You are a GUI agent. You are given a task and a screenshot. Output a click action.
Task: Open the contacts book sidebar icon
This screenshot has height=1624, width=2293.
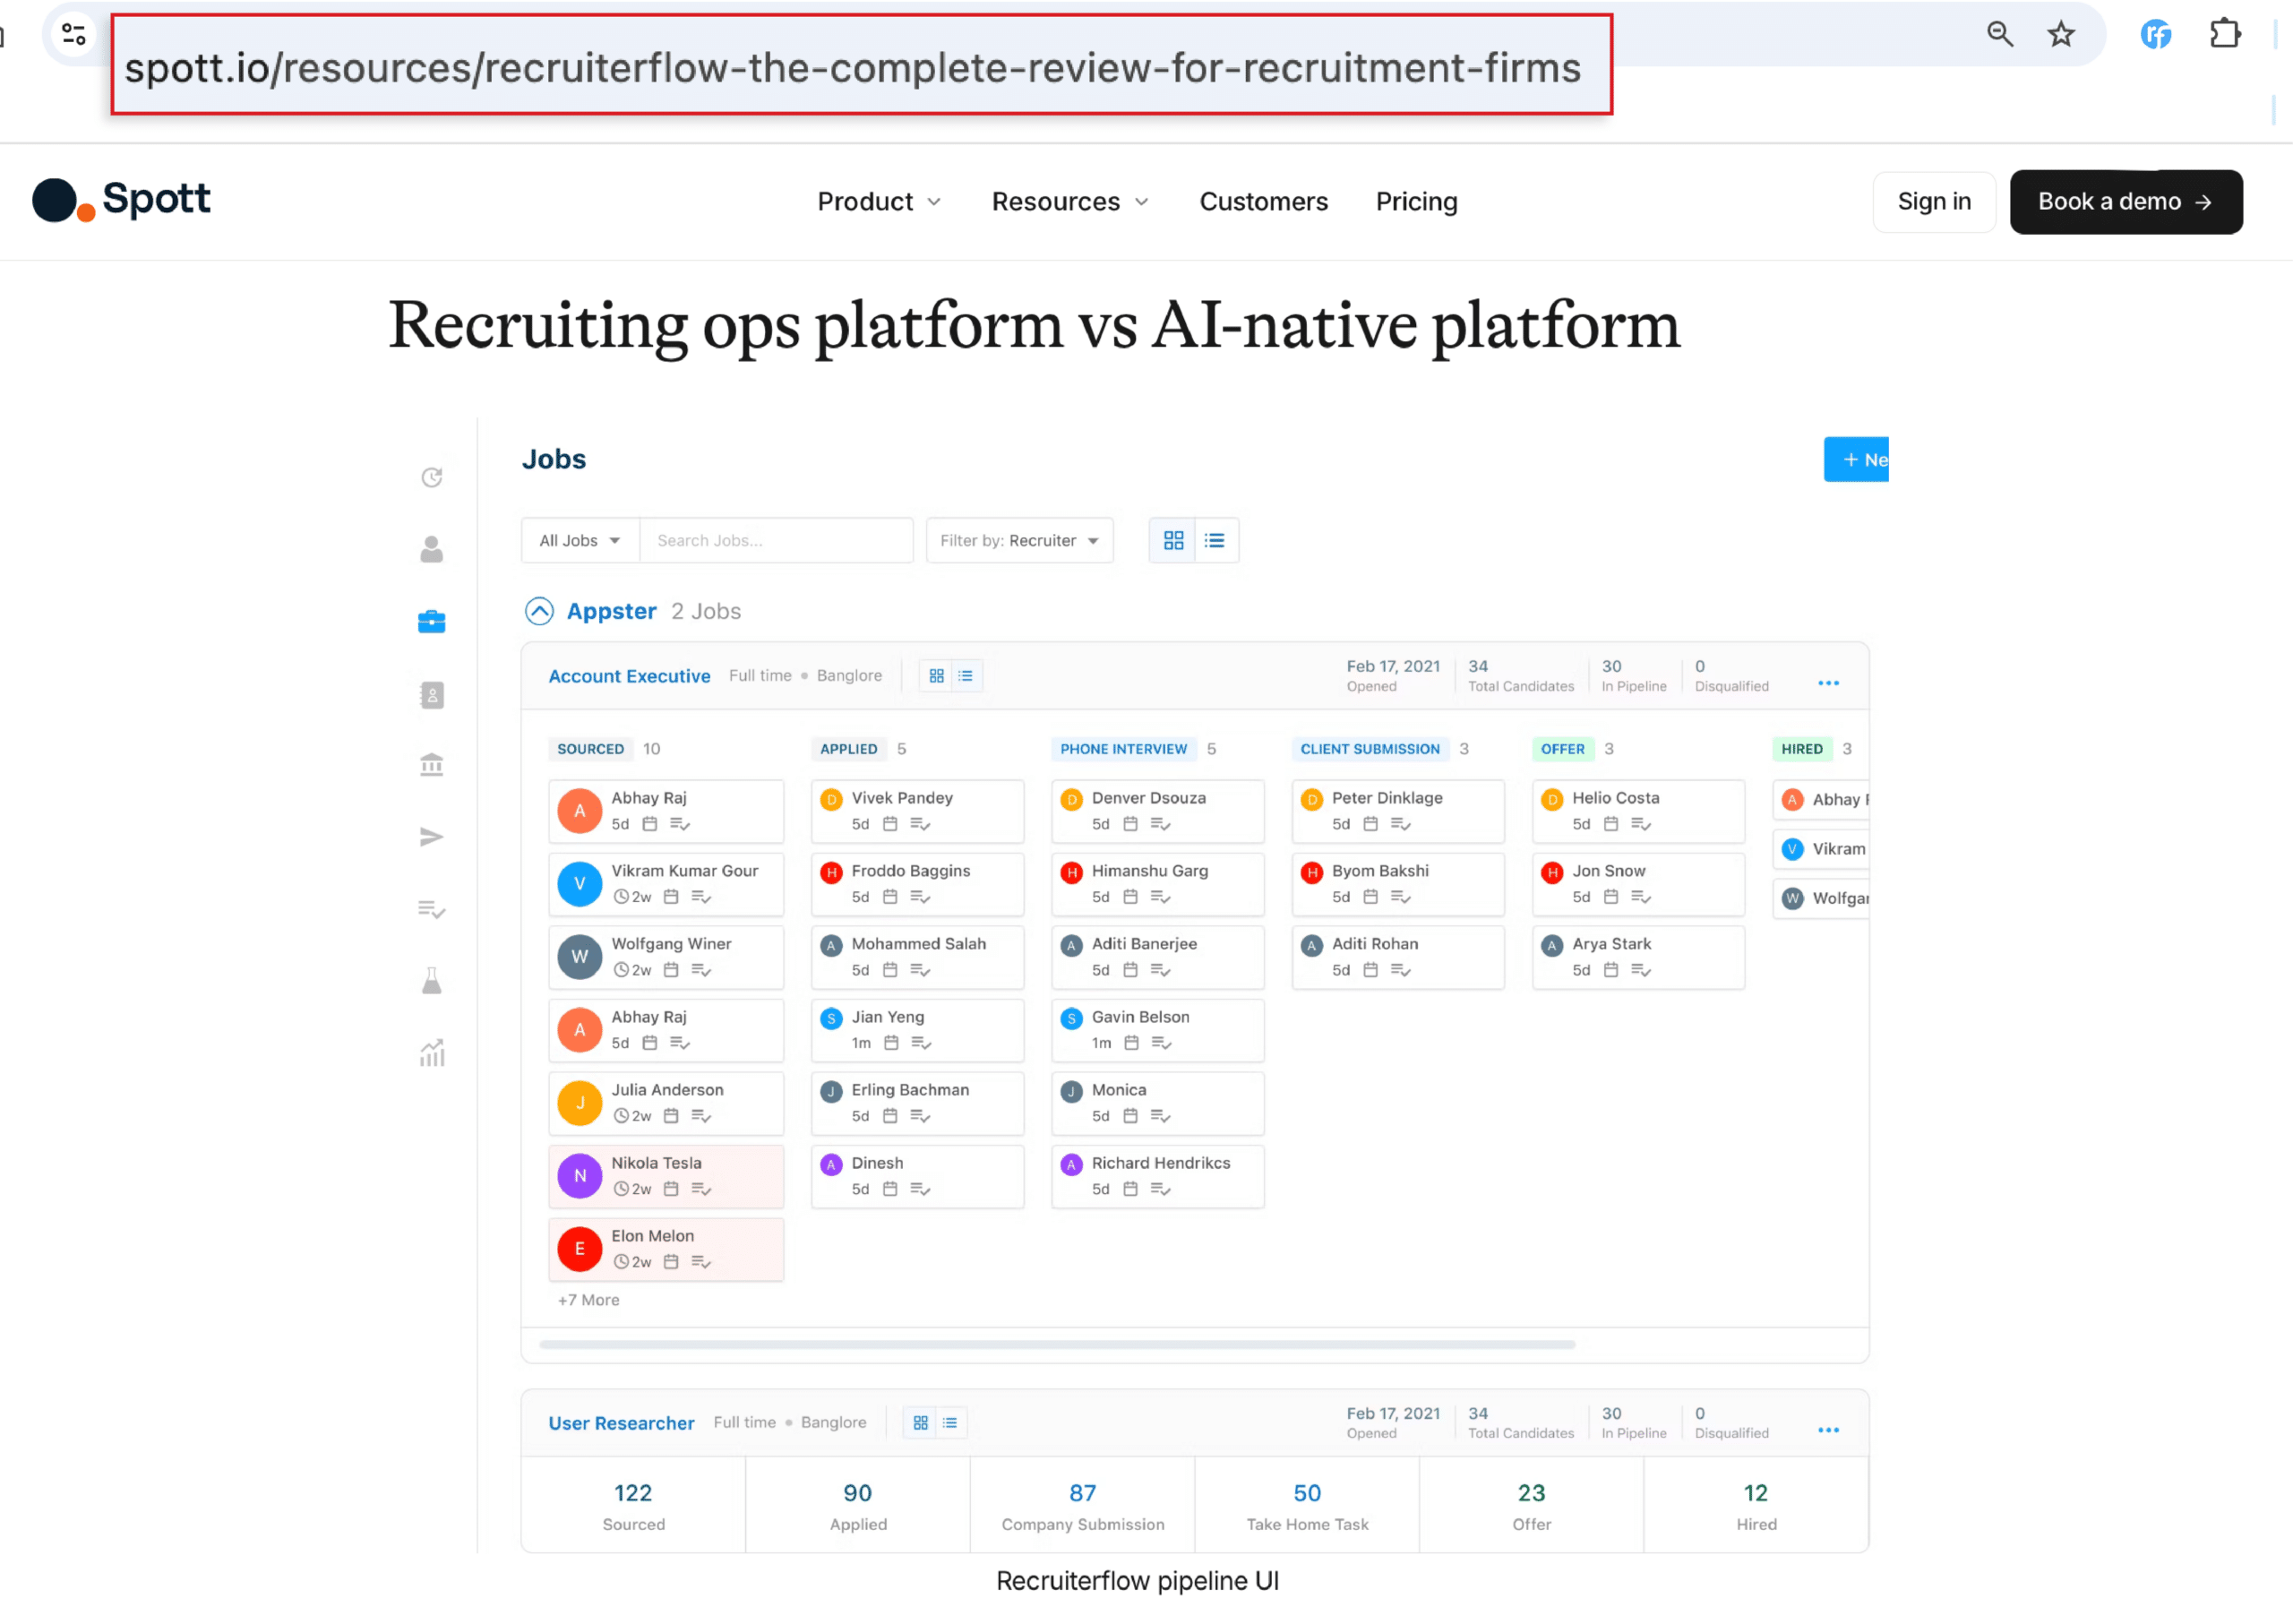click(432, 695)
